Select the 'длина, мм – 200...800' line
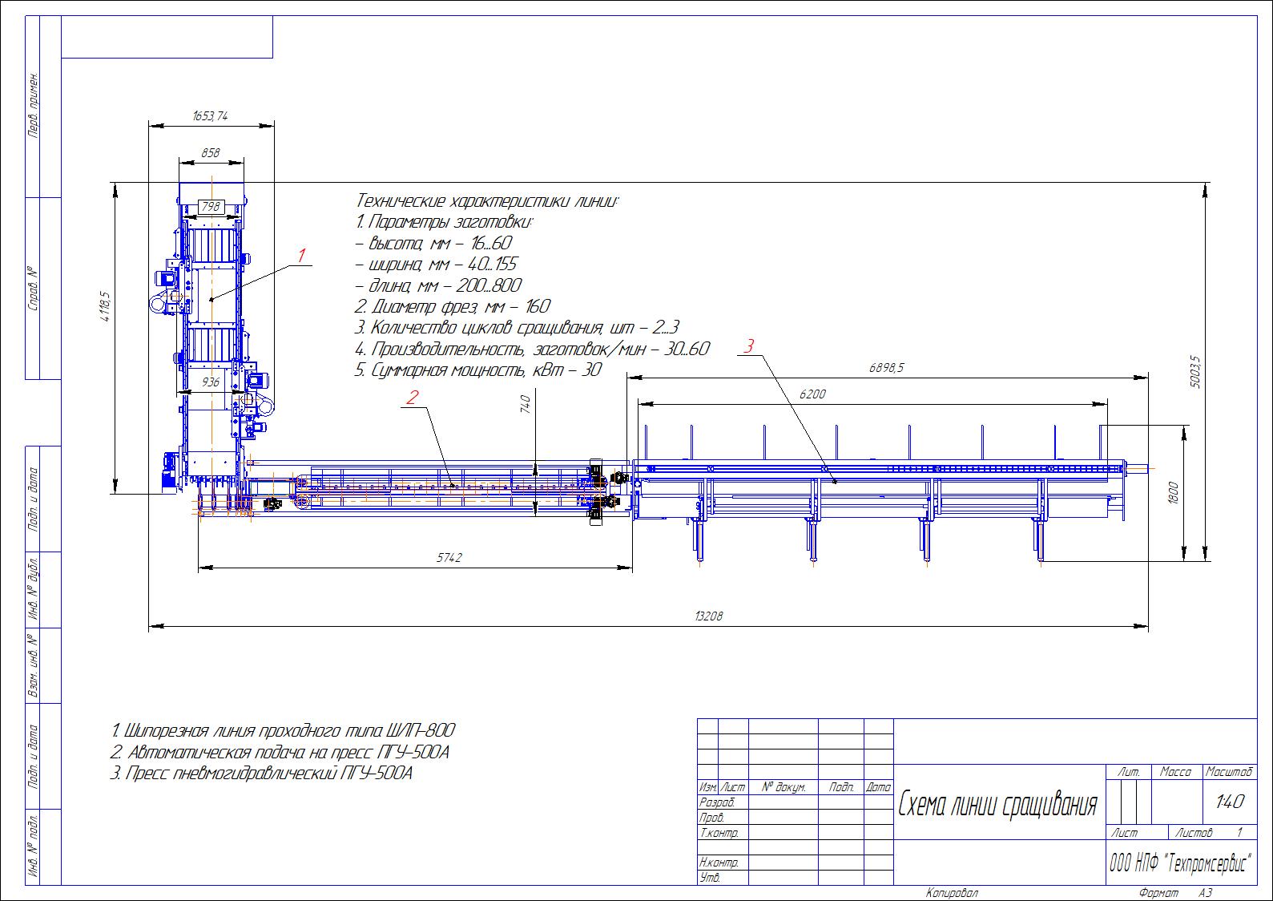The width and height of the screenshot is (1273, 901). point(438,285)
